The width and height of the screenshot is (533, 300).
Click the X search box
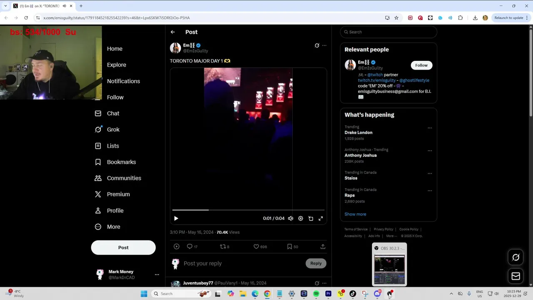[x=389, y=32]
